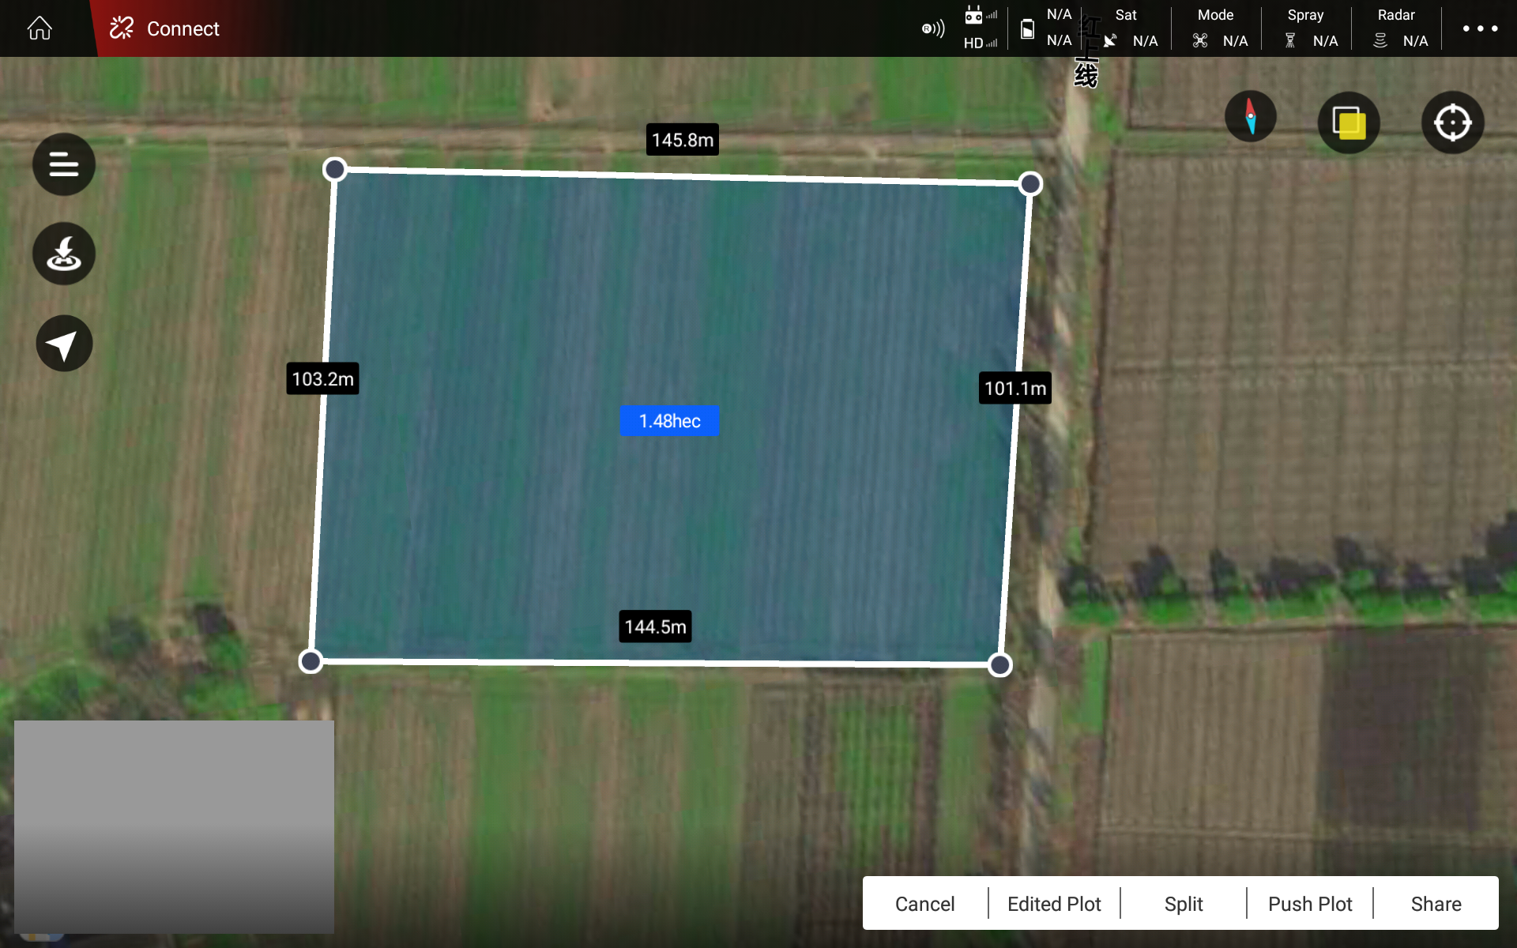The image size is (1517, 948).
Task: Toggle follow-my-location with the arrow button
Action: (63, 343)
